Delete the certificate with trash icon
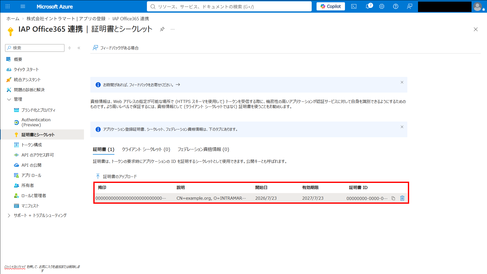The image size is (487, 274). pos(402,198)
